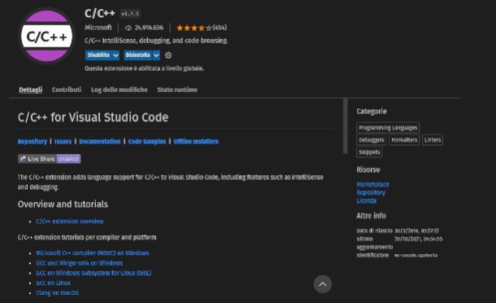Viewport: 496px width, 303px height.
Task: Open the Repository link under Risorse
Action: coord(371,192)
